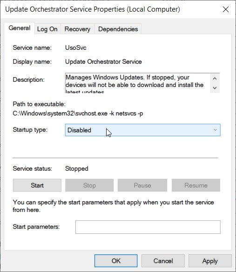Click the greyed-out Stop button
236x272 pixels.
pyautogui.click(x=89, y=185)
